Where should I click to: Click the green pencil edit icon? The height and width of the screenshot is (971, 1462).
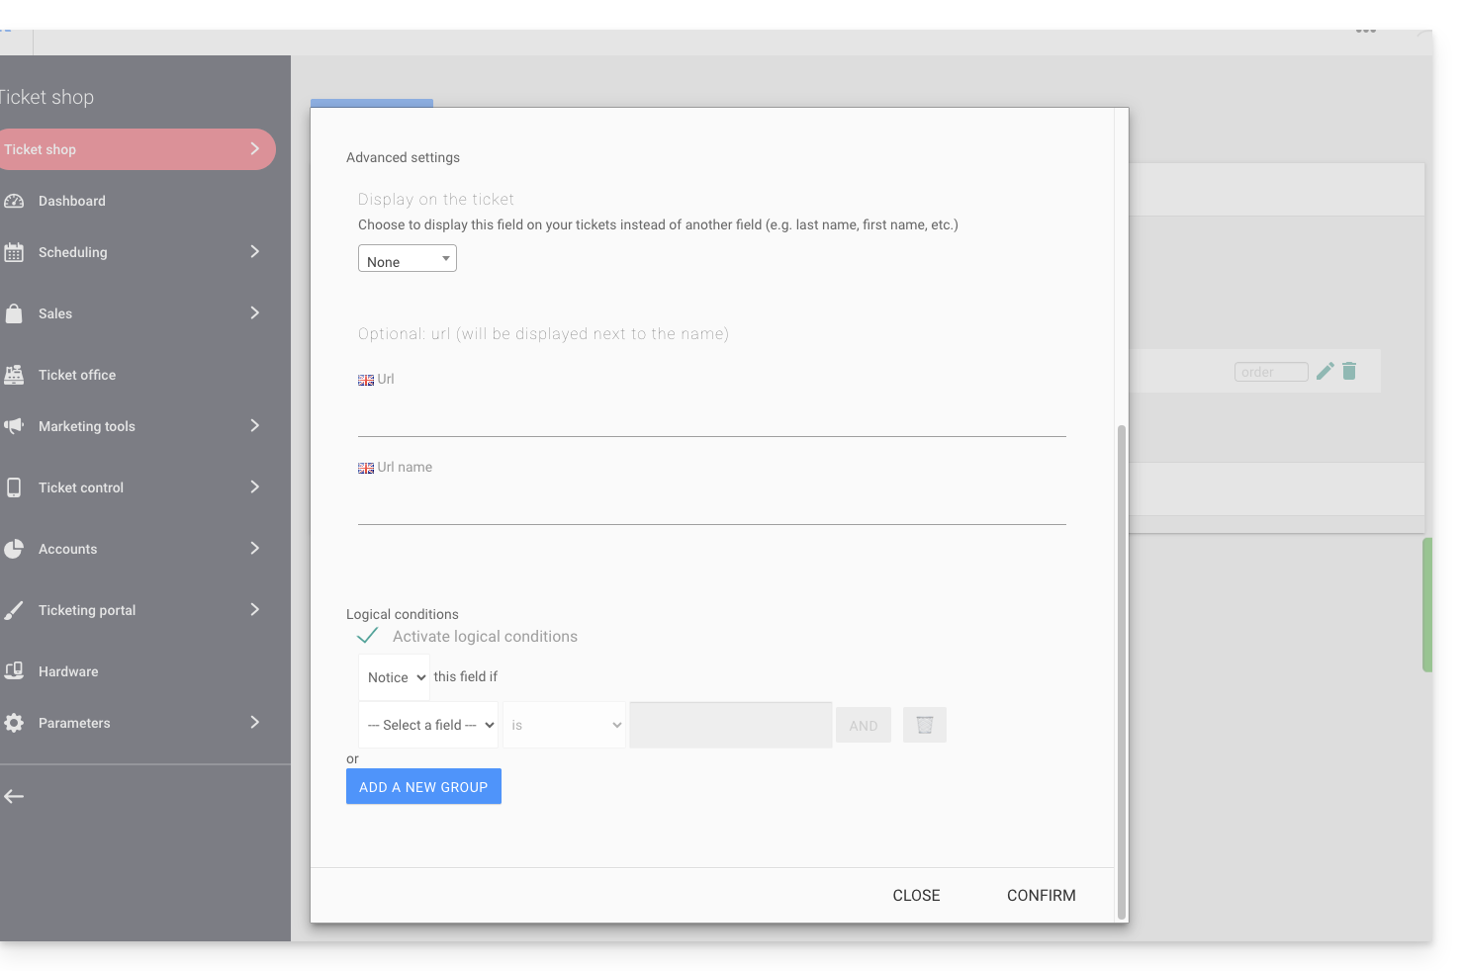(1325, 371)
